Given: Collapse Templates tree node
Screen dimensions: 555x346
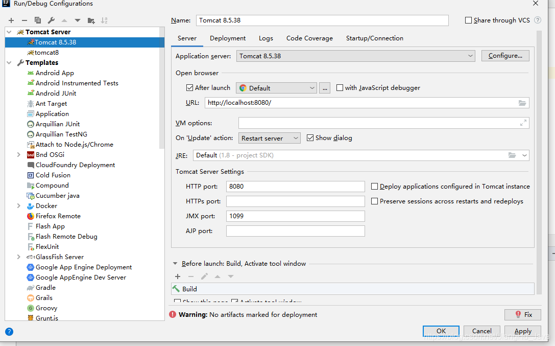Looking at the screenshot, I should (x=9, y=63).
